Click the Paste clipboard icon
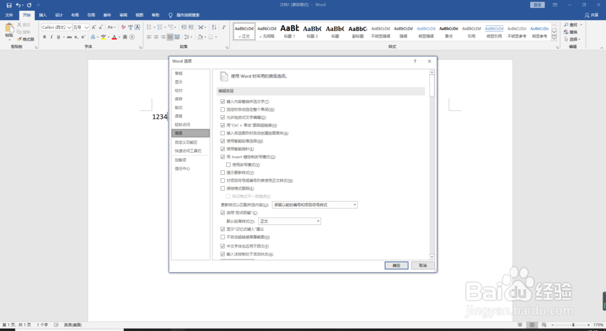 point(9,28)
